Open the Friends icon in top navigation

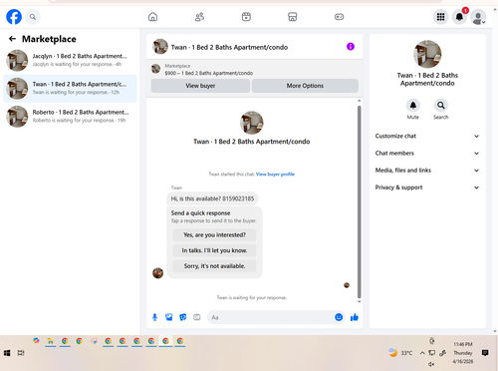click(199, 17)
